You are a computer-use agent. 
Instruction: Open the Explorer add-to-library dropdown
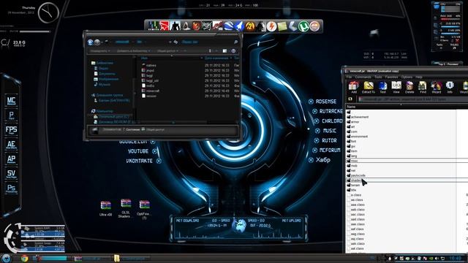point(133,51)
